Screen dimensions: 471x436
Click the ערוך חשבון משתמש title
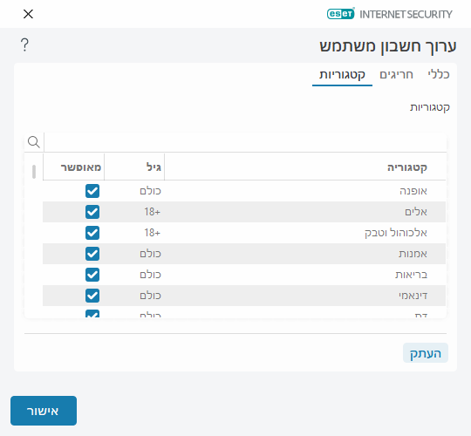(388, 46)
